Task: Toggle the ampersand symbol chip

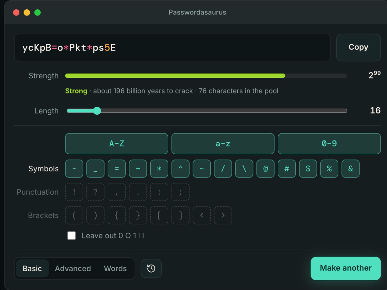Action: pos(351,169)
